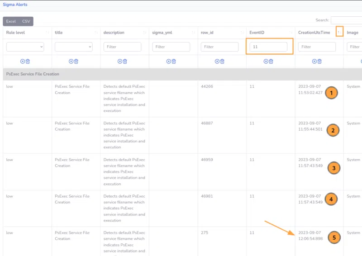Clear the CreationUtcTime column filter

(x=314, y=62)
